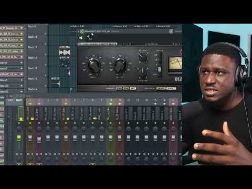
Task: Select Pattern 10 in pattern picker
Action: [x=12, y=86]
